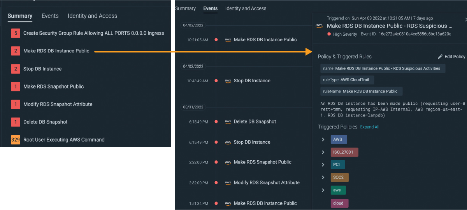This screenshot has height=210, width=467.
Task: Click AWS icon beside Delete DB Snapshot event
Action: point(228,121)
